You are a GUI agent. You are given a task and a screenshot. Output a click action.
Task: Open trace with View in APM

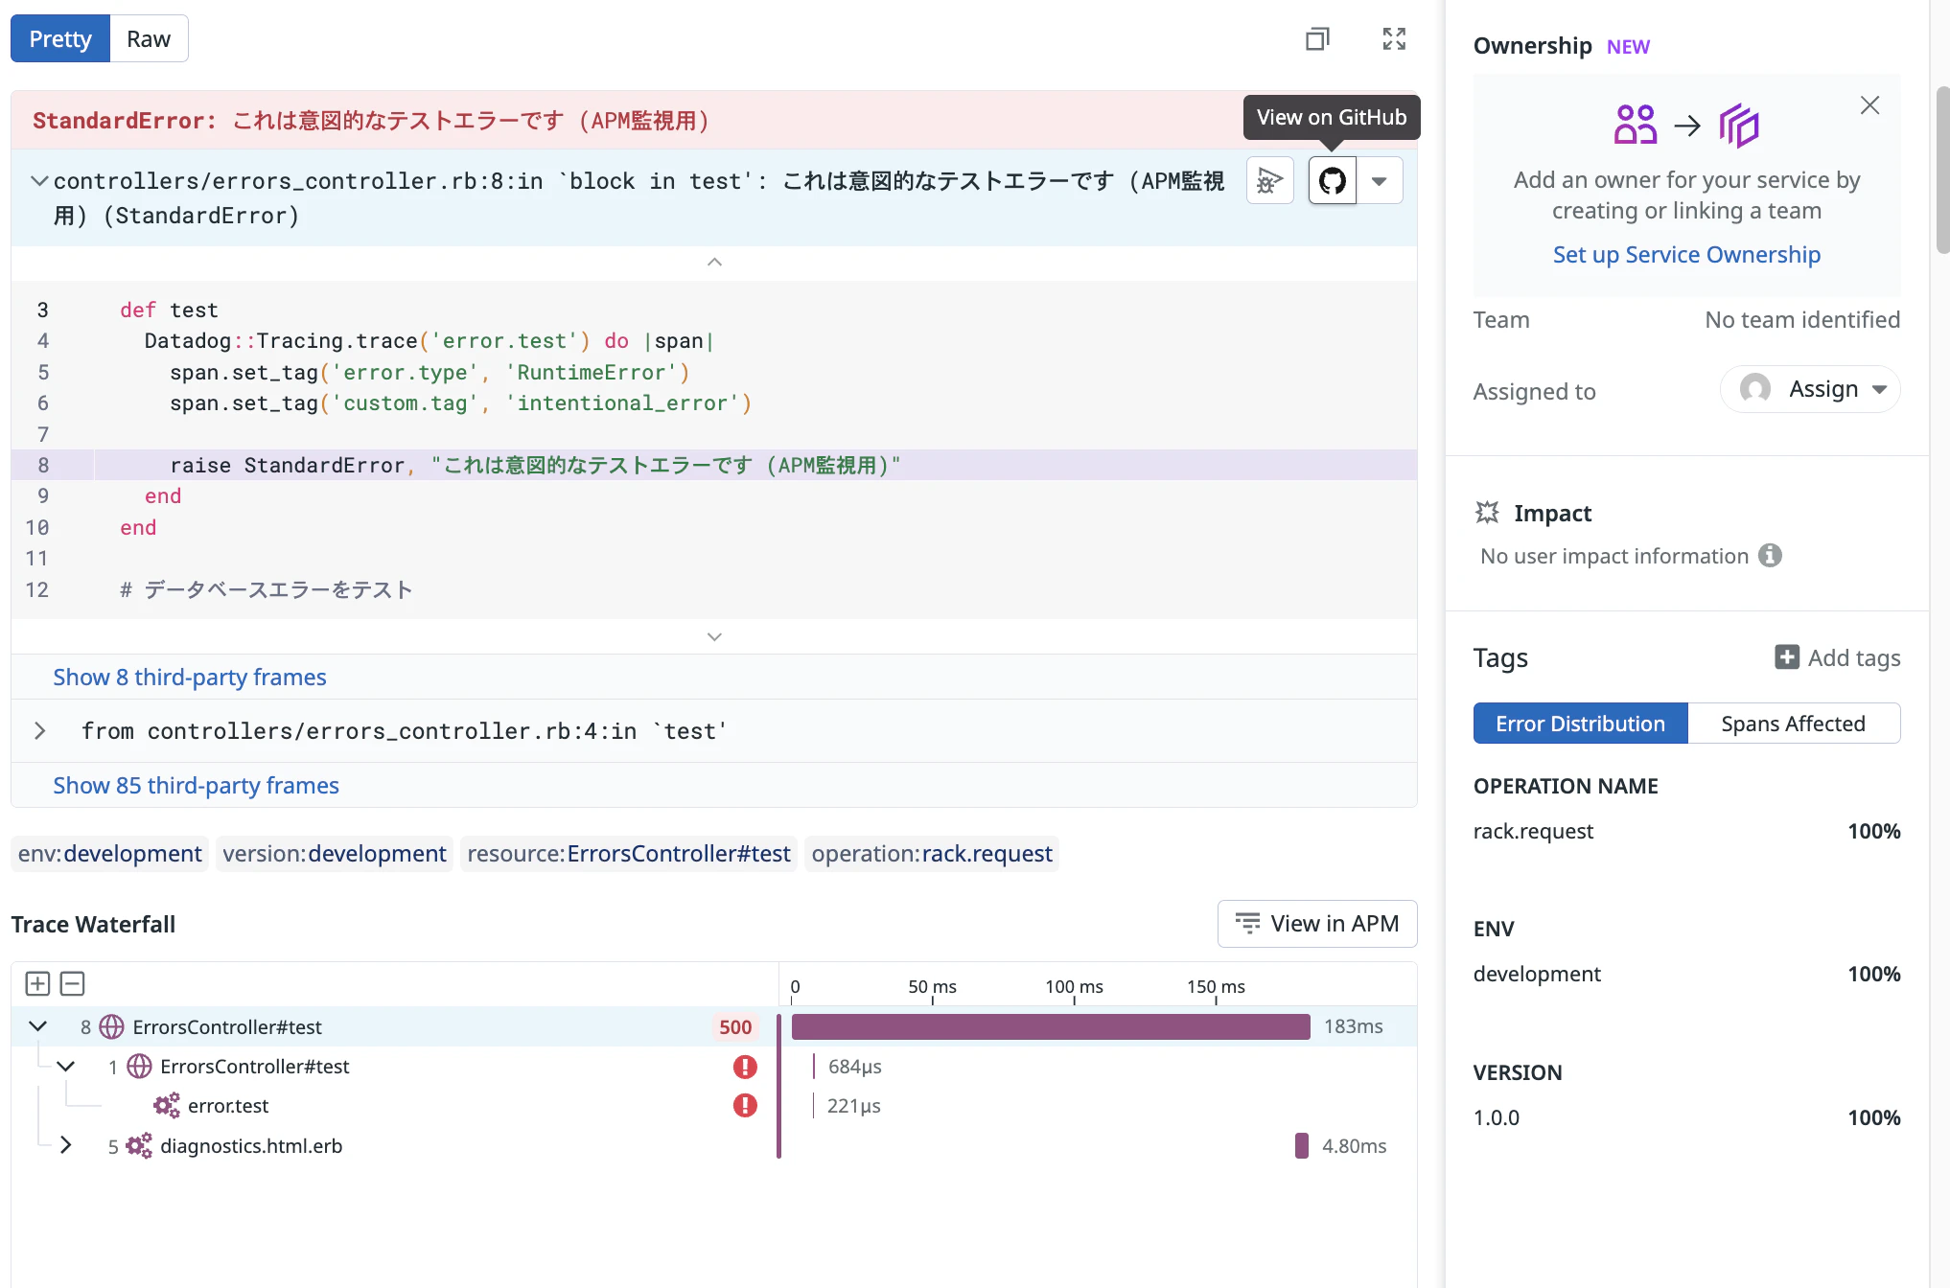click(1317, 923)
